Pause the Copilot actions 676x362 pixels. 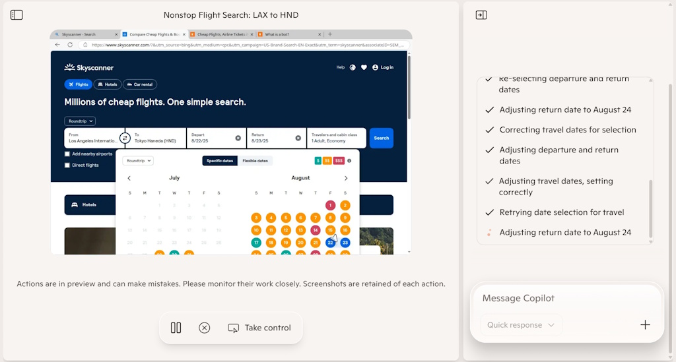[176, 328]
